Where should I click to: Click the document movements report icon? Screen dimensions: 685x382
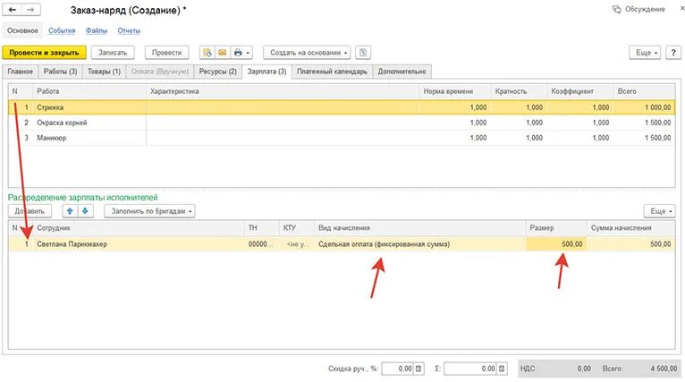tap(207, 53)
